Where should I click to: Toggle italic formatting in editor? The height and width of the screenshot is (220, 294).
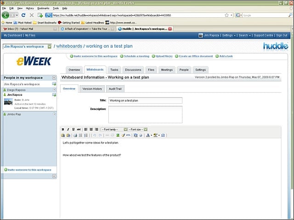(x=68, y=129)
